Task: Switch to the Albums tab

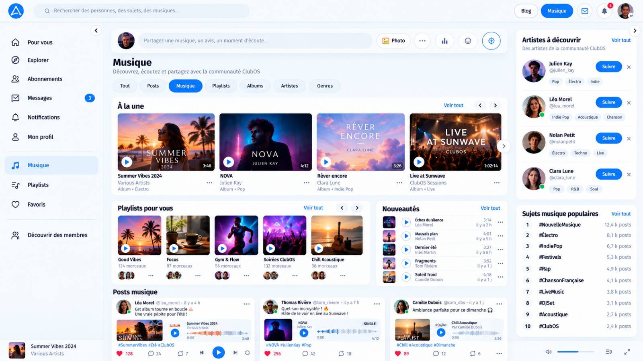Action: (255, 86)
